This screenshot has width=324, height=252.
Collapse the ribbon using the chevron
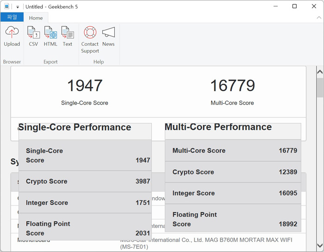coord(319,18)
